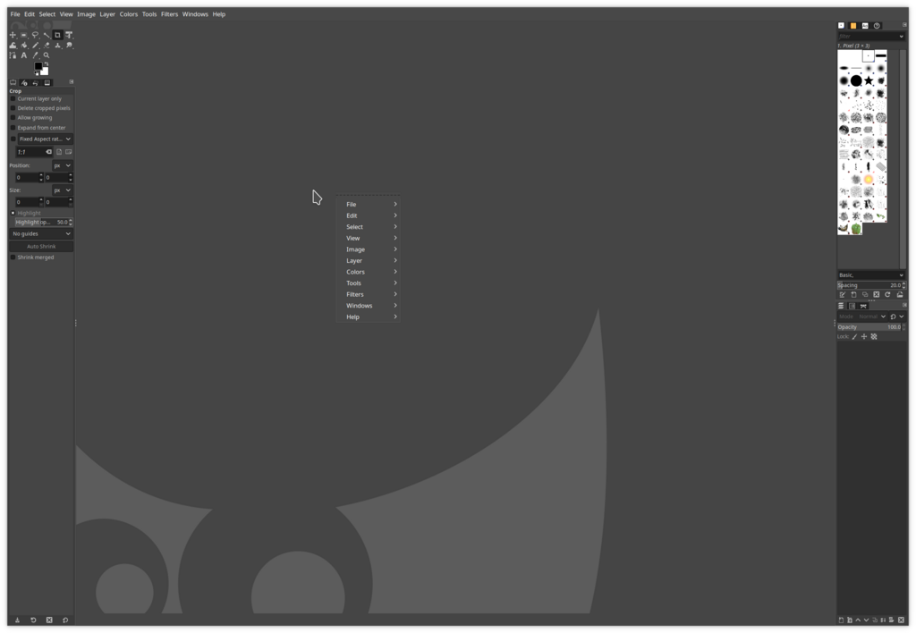Viewport: 916px width, 633px height.
Task: Select the Warp Transform tool
Action: (13, 45)
